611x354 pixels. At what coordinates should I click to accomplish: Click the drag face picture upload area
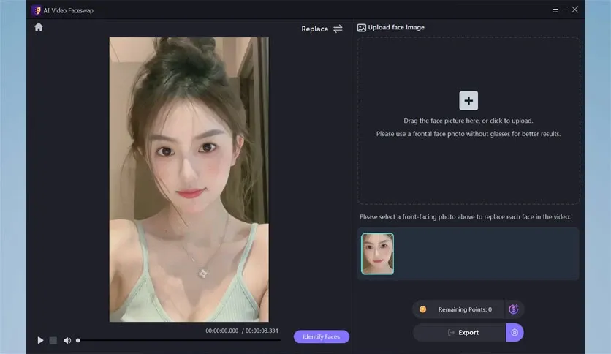coord(468,121)
